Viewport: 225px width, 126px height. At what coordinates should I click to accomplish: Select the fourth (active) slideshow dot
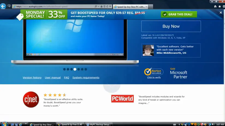pos(75,69)
